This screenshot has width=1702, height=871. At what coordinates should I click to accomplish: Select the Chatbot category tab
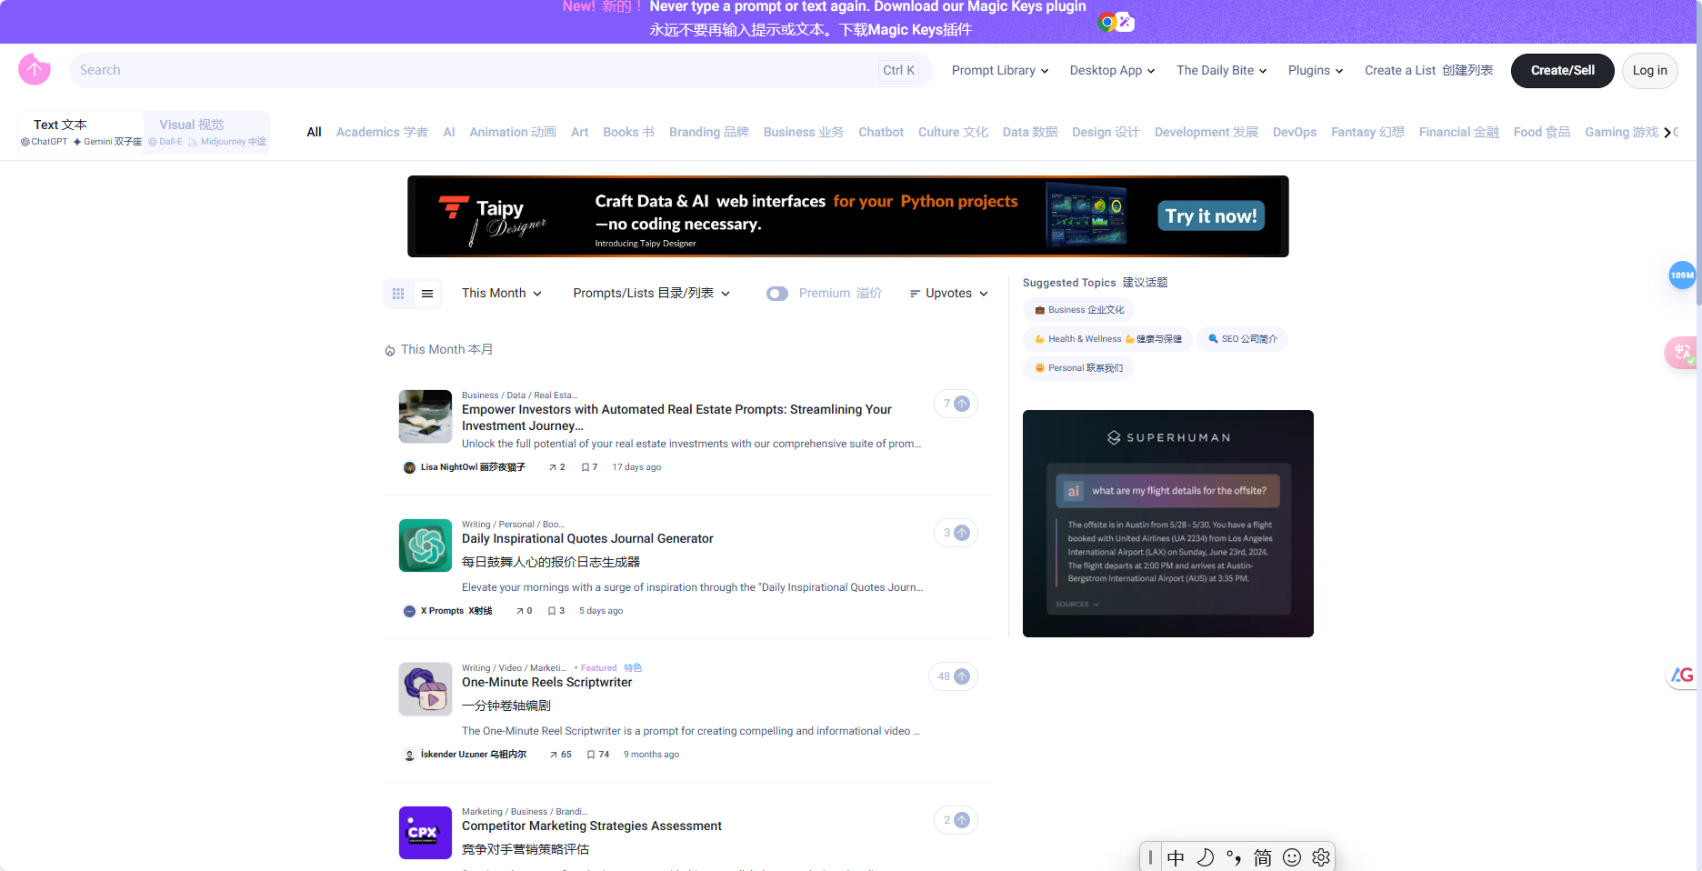click(x=880, y=132)
